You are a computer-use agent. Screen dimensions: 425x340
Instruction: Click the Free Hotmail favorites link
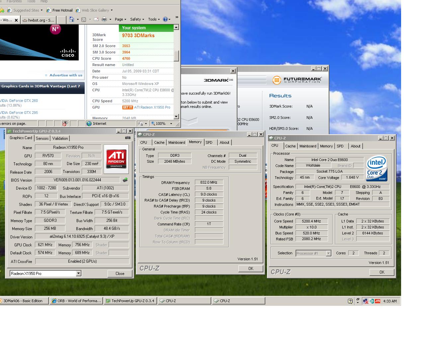click(59, 10)
